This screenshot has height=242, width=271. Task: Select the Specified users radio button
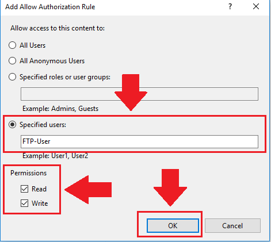click(12, 125)
